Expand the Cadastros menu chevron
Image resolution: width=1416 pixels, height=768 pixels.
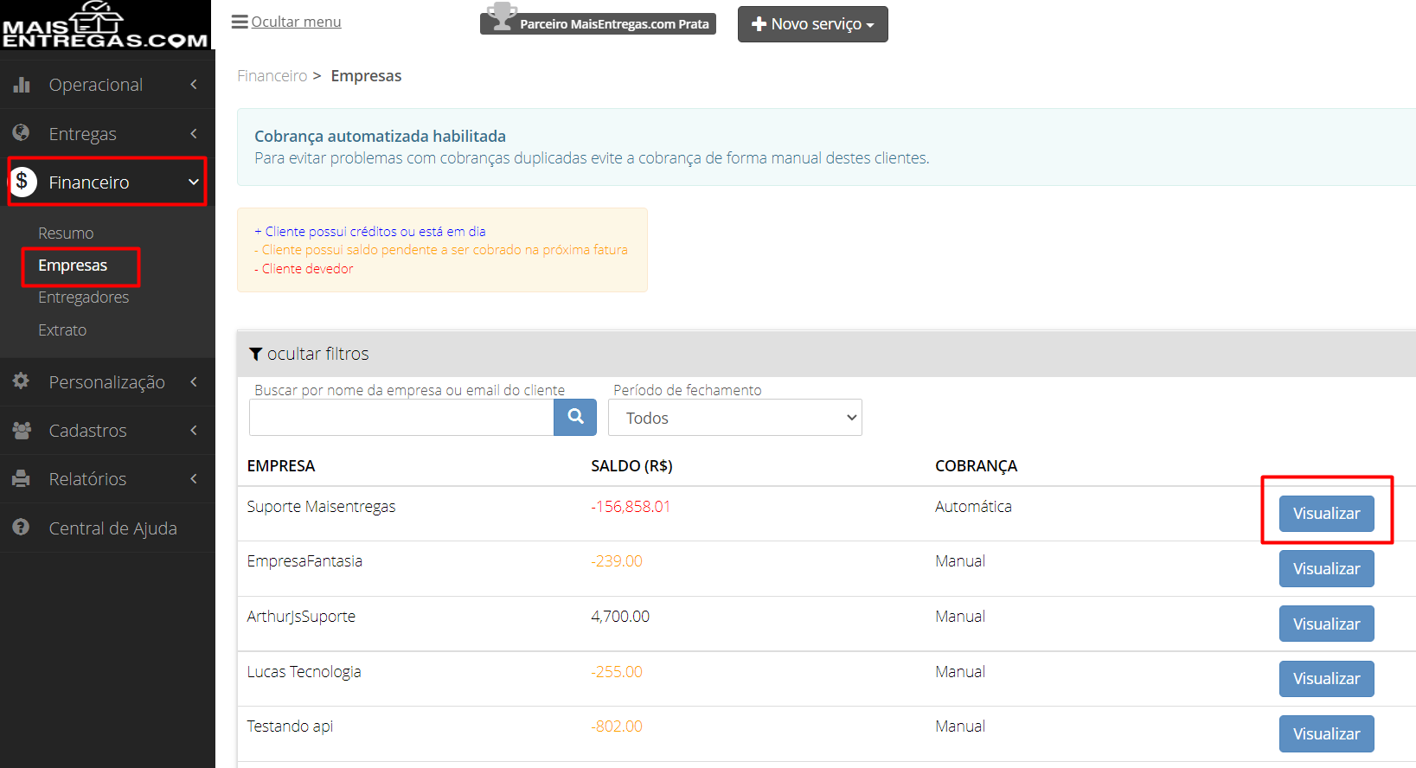click(194, 430)
